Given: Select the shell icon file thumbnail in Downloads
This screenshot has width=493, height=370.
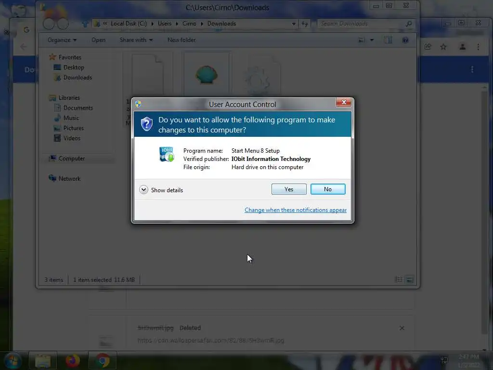Looking at the screenshot, I should coord(207,74).
